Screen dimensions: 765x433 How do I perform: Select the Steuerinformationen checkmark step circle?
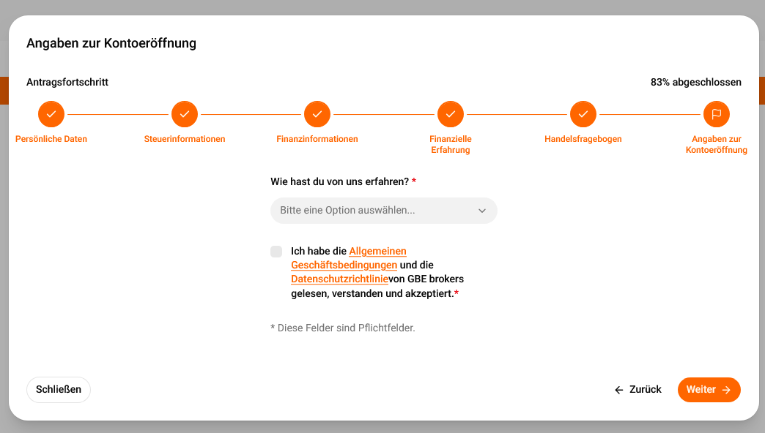(x=185, y=114)
